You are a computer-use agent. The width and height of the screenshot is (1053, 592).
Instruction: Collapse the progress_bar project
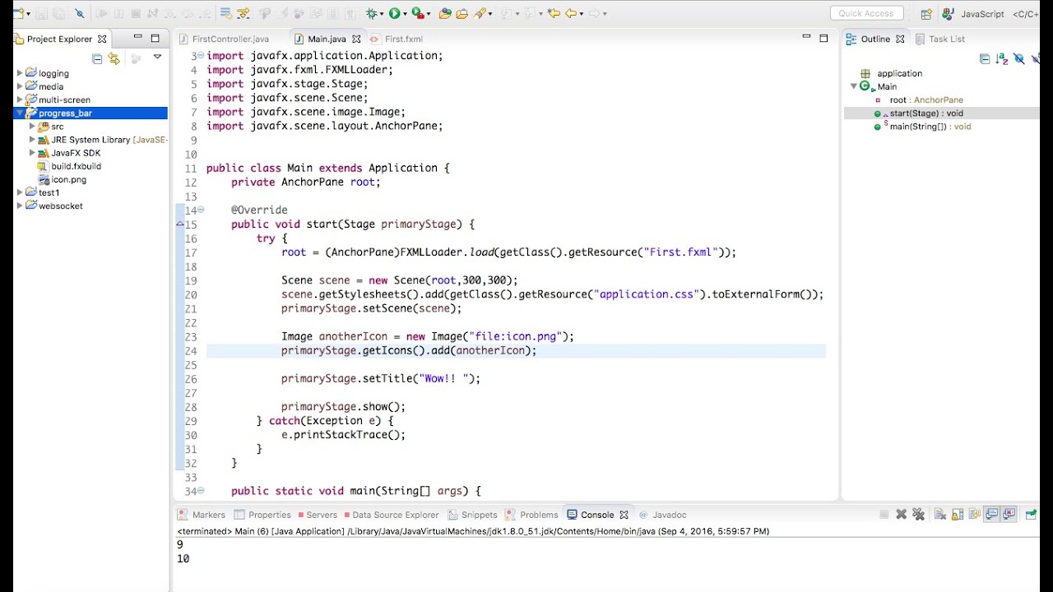pyautogui.click(x=20, y=113)
